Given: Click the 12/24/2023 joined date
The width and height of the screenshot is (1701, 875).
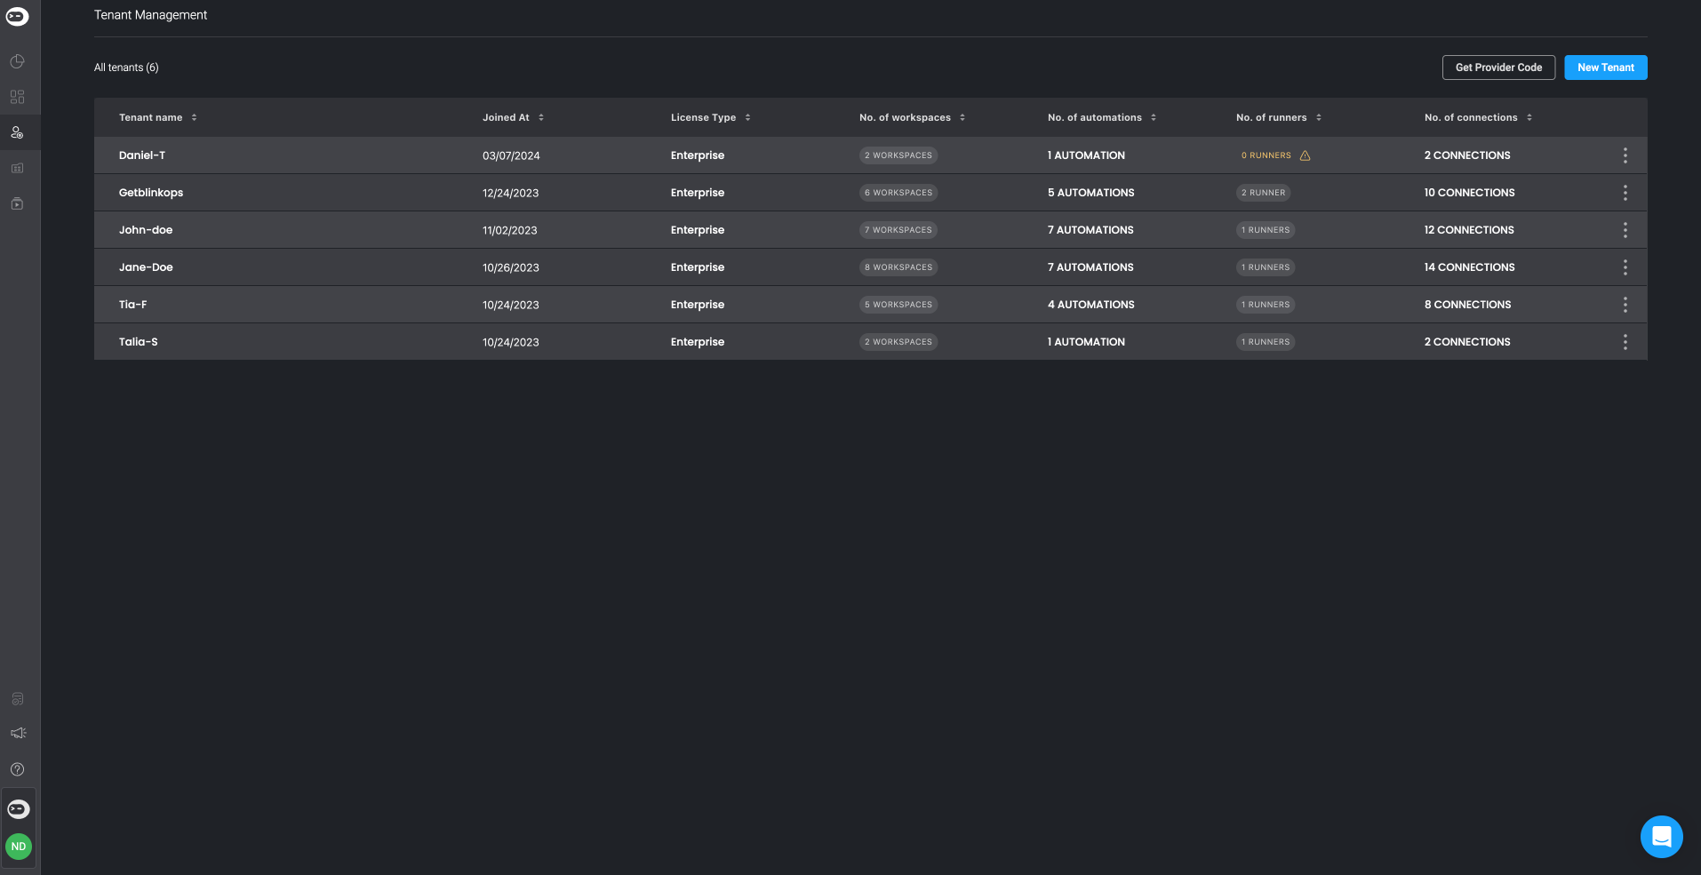Looking at the screenshot, I should (x=510, y=193).
